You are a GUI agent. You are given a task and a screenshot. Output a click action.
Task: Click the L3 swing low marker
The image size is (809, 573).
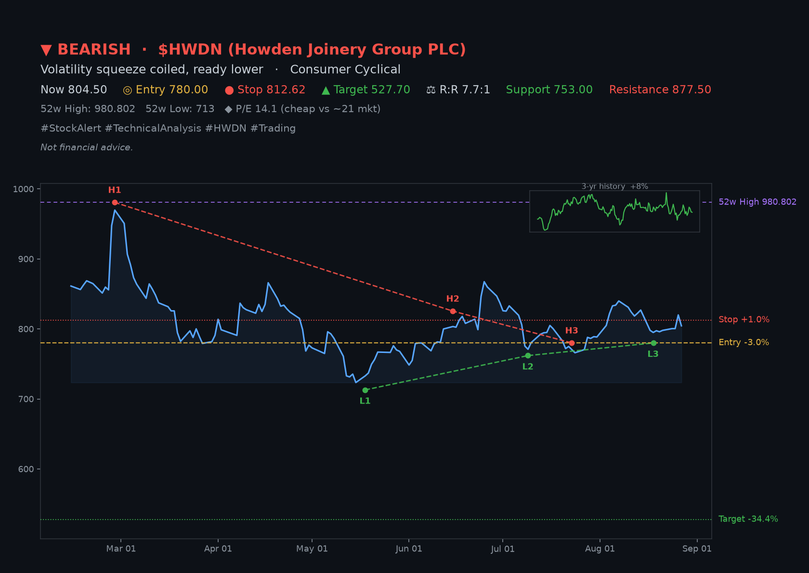click(653, 343)
